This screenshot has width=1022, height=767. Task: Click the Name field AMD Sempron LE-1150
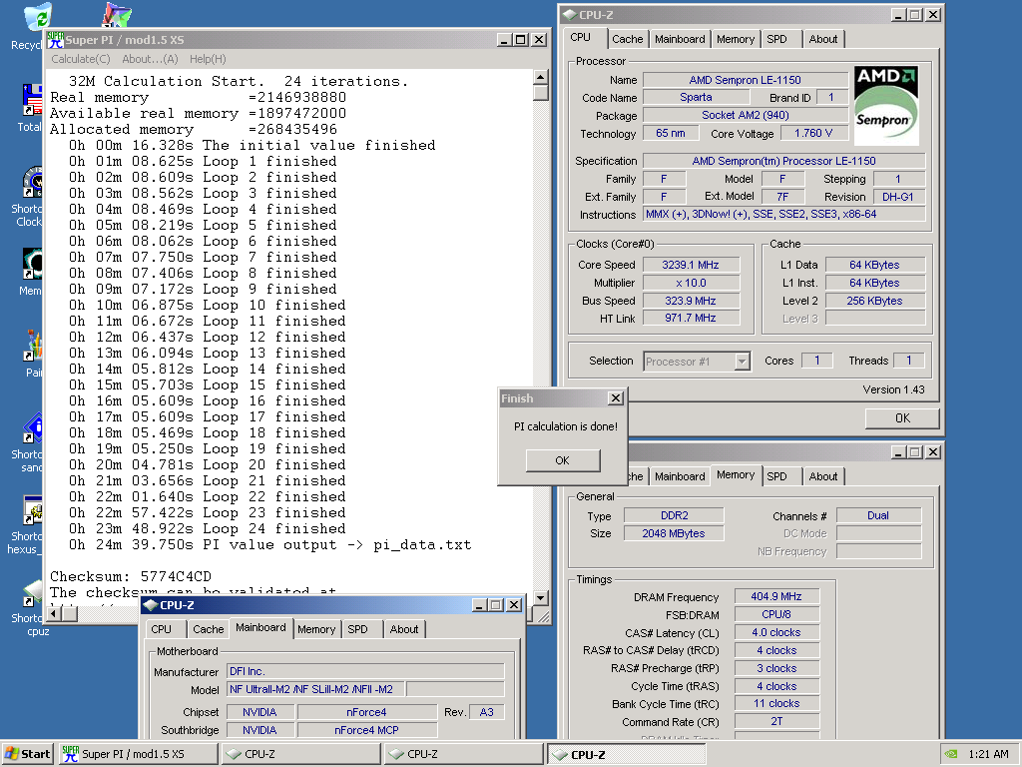(745, 80)
